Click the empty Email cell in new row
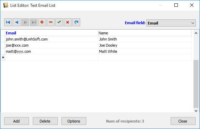The image size is (200, 129). pos(52,58)
